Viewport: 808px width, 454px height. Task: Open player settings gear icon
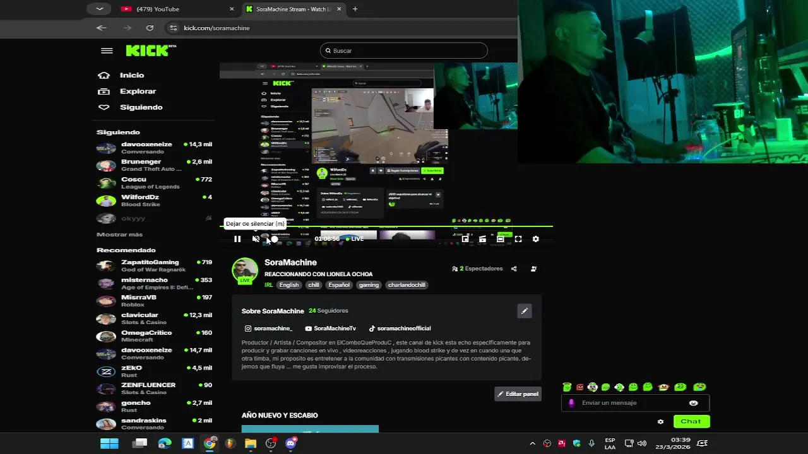[x=536, y=239]
